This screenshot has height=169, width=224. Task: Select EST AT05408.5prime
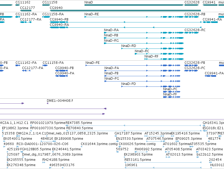point(167,152)
